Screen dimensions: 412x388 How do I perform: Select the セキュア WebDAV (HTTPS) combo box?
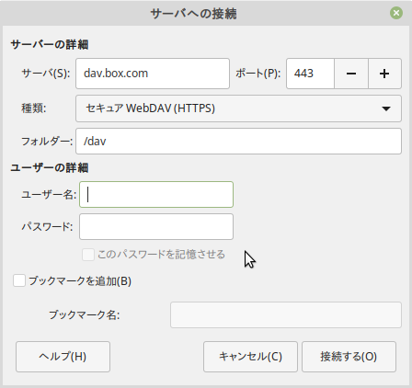[x=238, y=108]
